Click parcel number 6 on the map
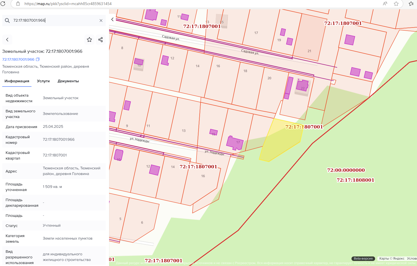 click(x=142, y=222)
